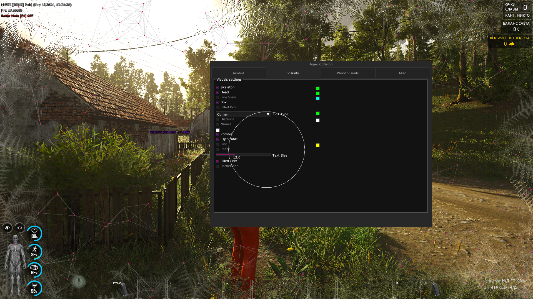Click the dropdown arrow next to Corner
The image size is (533, 299).
pos(268,114)
